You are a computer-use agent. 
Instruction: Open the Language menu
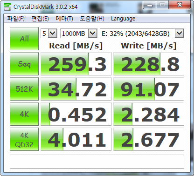123,19
